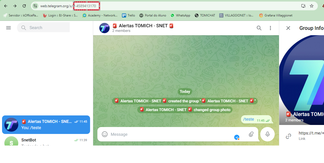Screen dimensions: 324x163
Task: Click blue checkmark icon in message box
Action: [237, 137]
